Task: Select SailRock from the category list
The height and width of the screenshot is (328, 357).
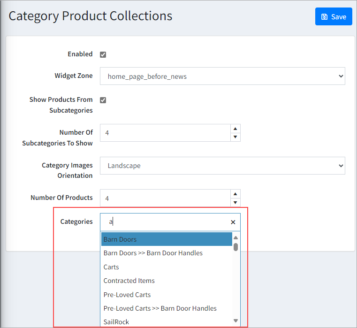Action: 116,322
